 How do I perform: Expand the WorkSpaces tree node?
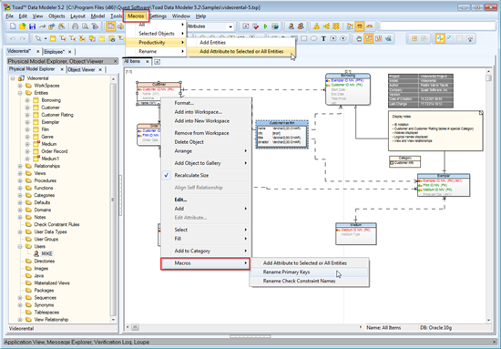(x=20, y=86)
